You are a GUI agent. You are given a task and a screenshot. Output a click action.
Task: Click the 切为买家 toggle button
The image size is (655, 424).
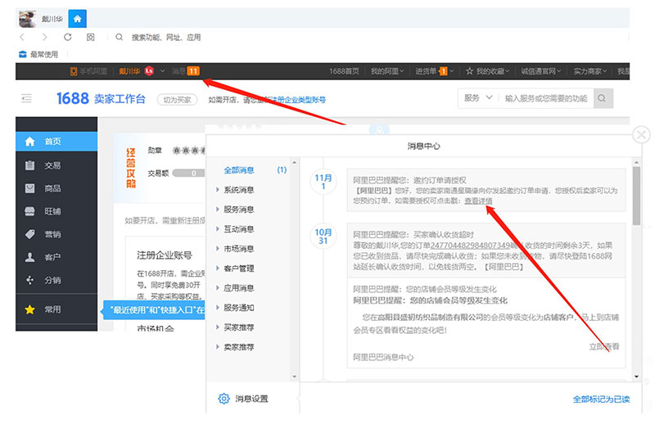point(177,99)
